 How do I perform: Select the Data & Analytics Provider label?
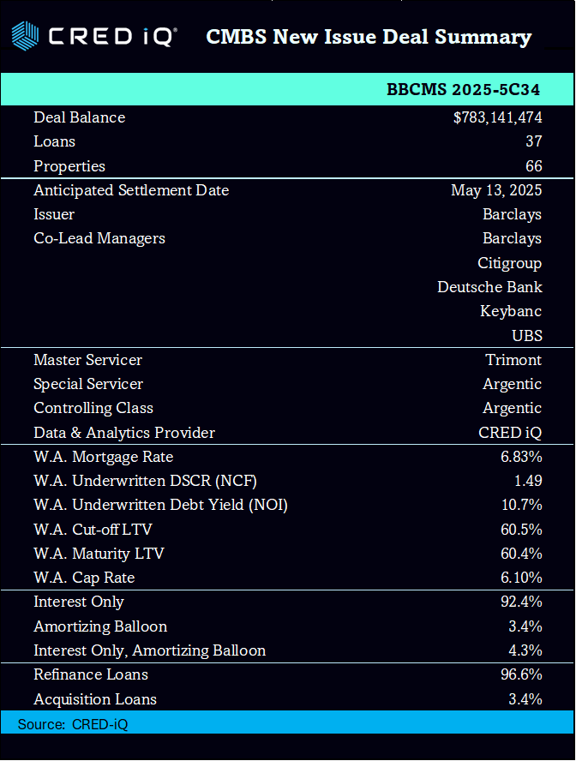coord(124,433)
